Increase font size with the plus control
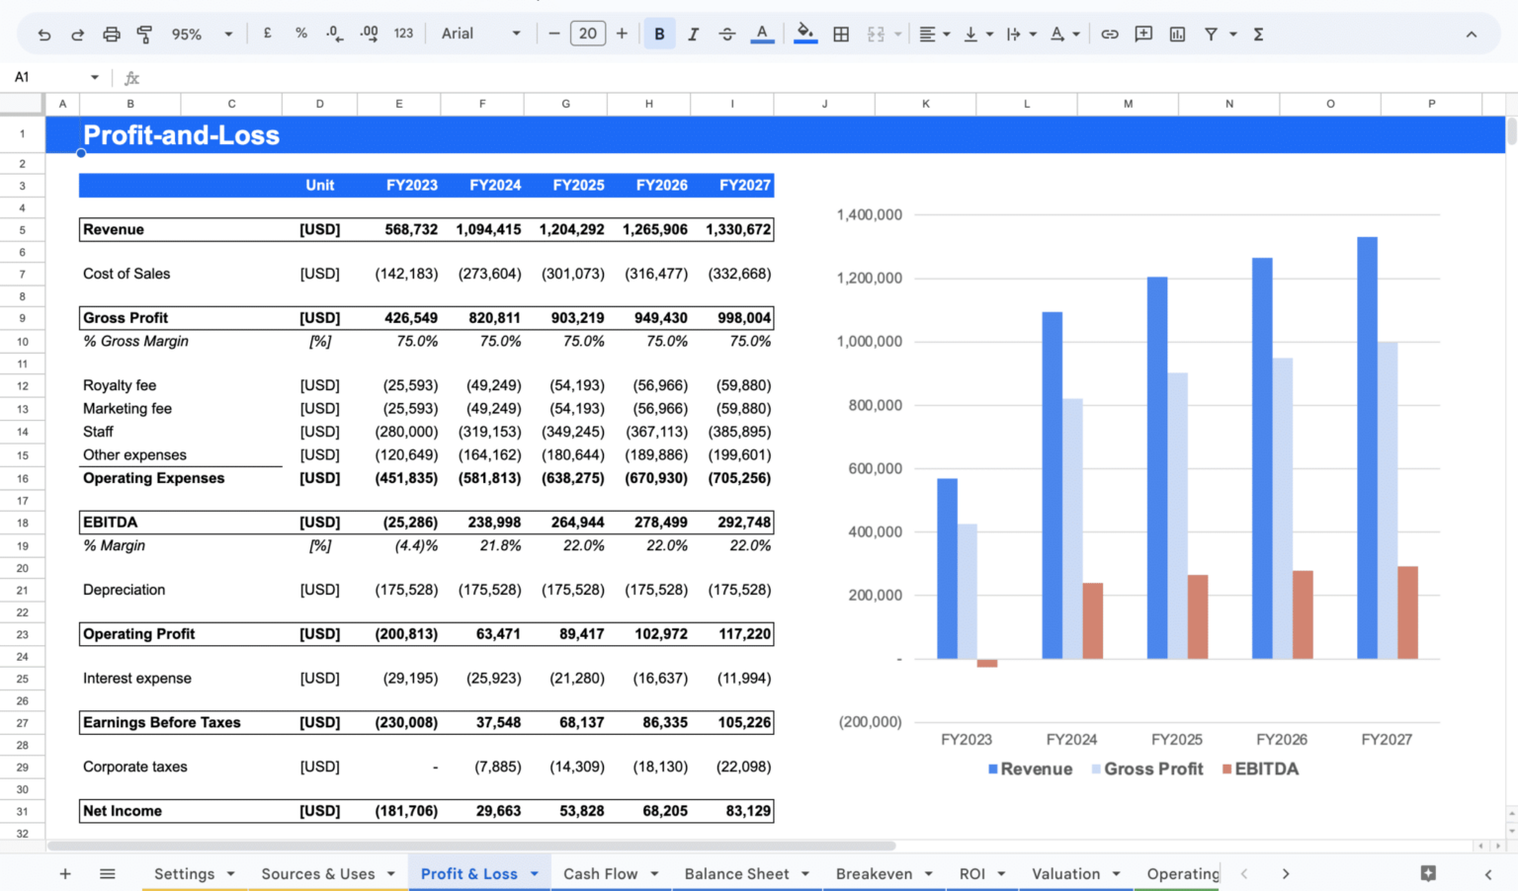1518x891 pixels. click(622, 33)
